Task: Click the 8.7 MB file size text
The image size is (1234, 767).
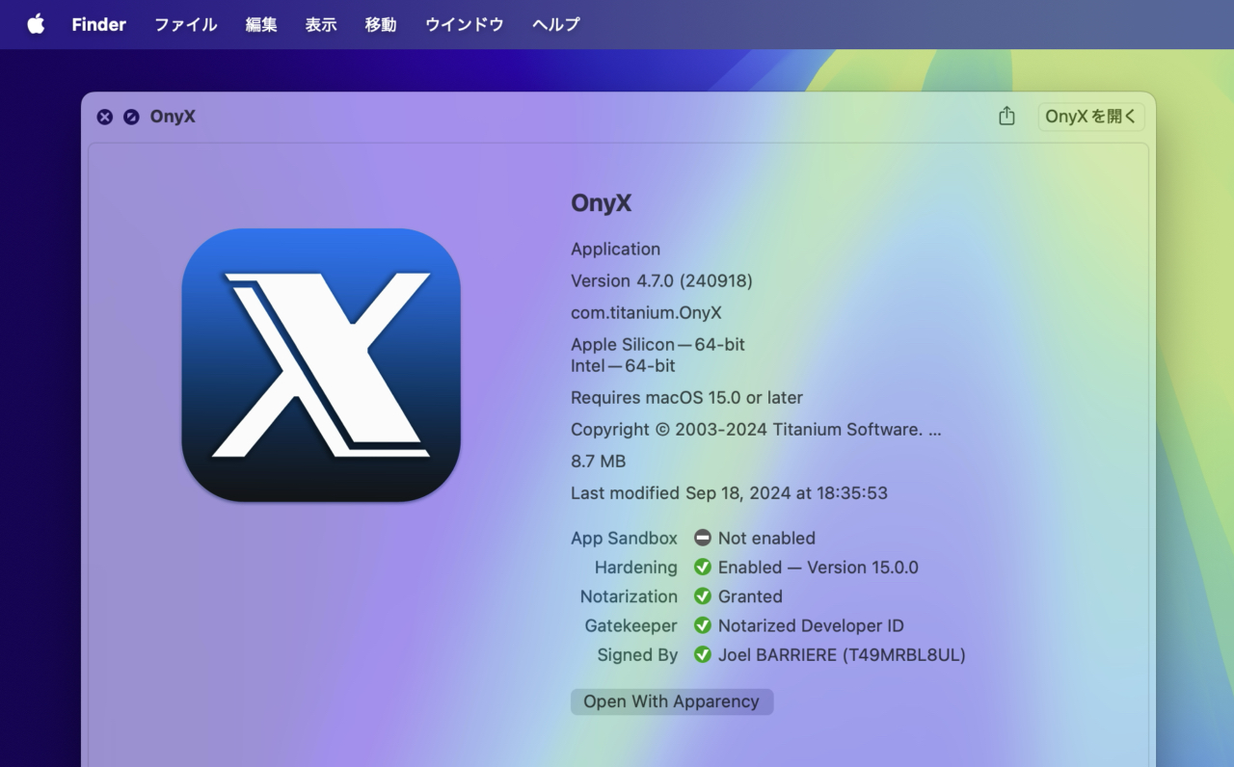Action: click(x=599, y=462)
